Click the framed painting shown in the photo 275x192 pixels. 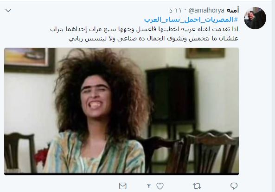click(x=30, y=60)
